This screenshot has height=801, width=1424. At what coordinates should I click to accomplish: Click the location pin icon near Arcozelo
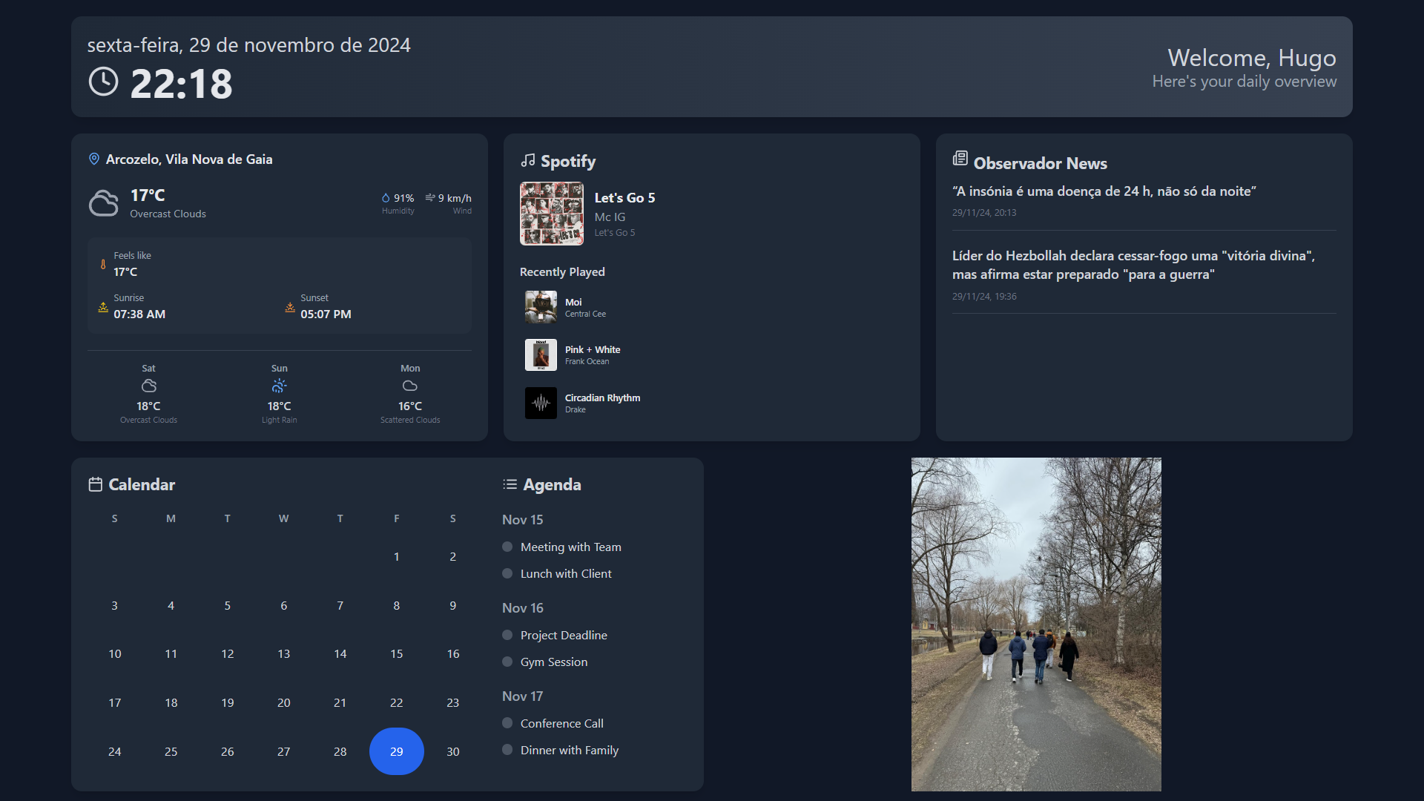(94, 159)
